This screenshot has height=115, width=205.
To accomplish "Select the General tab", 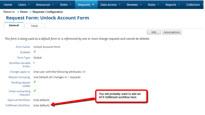I will [x=14, y=26].
